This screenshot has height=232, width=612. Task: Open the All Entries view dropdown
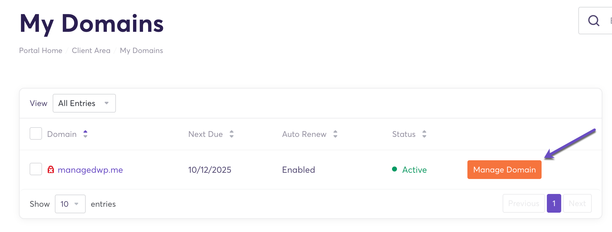(x=84, y=103)
